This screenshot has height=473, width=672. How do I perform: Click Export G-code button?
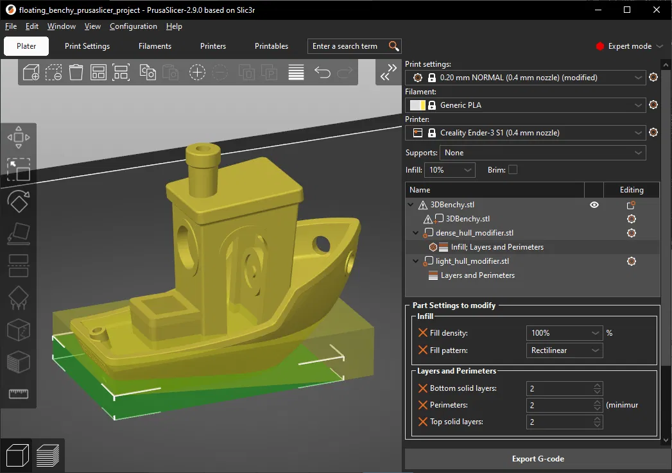tap(538, 459)
